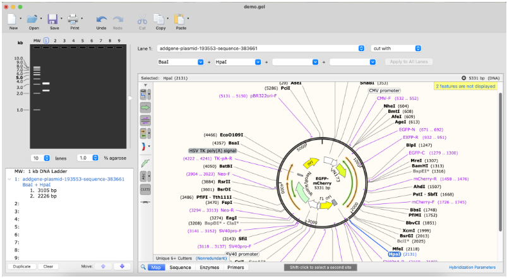
Task: Change % agarose value dropdown showing 1.0
Action: [95, 158]
